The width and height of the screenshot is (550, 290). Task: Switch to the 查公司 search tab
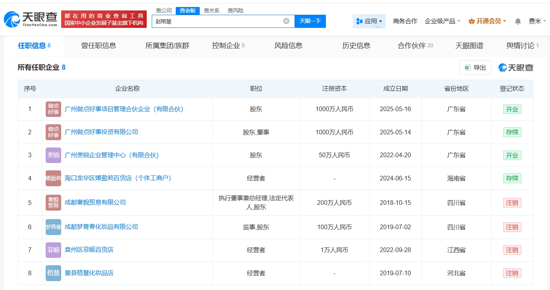tap(164, 10)
